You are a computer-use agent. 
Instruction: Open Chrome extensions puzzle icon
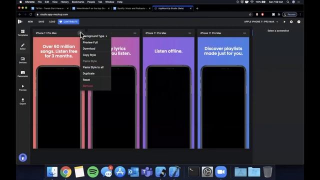(279, 14)
